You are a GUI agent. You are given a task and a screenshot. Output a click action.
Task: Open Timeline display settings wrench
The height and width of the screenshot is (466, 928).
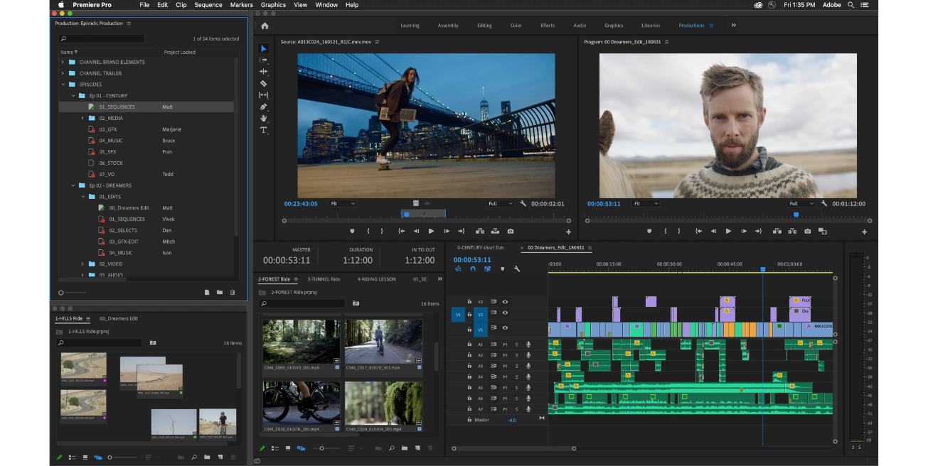pos(517,269)
